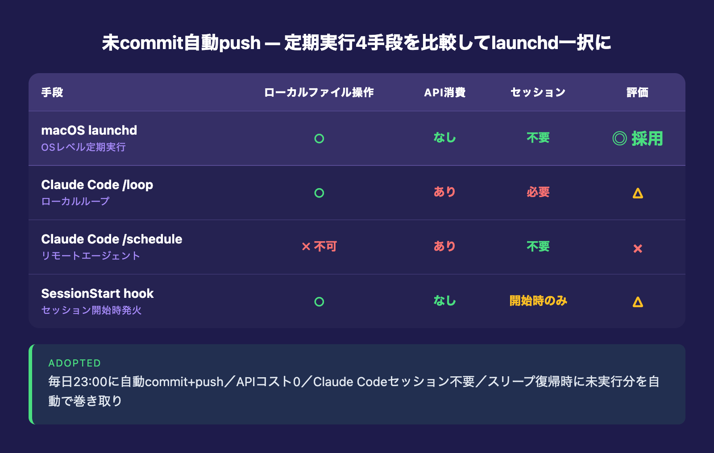Click the orange 開始時のみ label

pos(538,301)
